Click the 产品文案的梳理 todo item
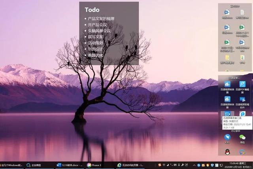Screen dimensions: 253x169 101,19
